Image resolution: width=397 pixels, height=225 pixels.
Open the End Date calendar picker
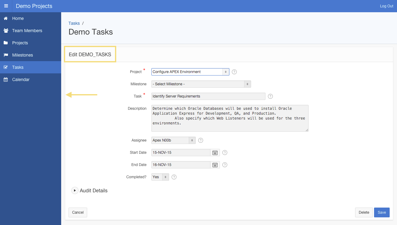pyautogui.click(x=215, y=164)
